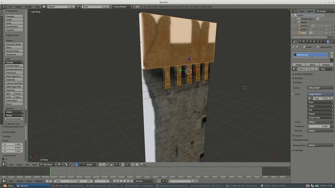335x188 pixels.
Task: Open the Global orientation dropdown
Action: pos(92,164)
